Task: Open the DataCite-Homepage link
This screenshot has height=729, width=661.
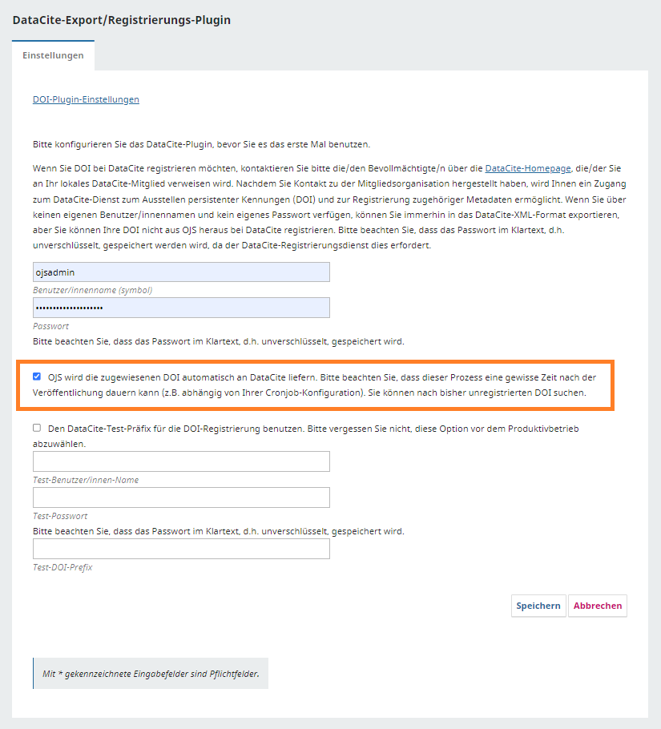Action: coord(528,169)
